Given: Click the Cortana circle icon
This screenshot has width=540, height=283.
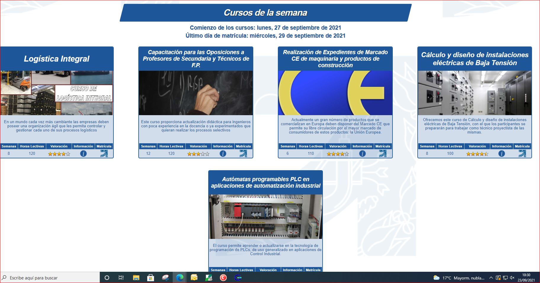Looking at the screenshot, I should (x=107, y=278).
